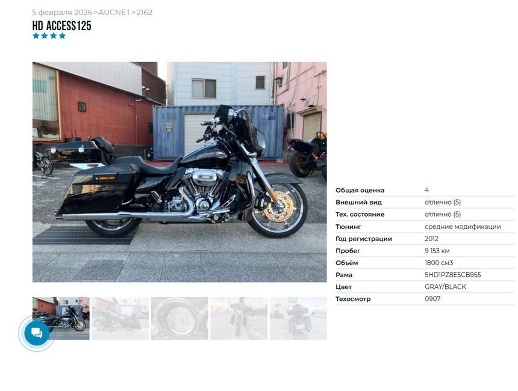This screenshot has height=391, width=518.
Task: Select the speedometer gauge thumbnail
Action: pyautogui.click(x=179, y=318)
